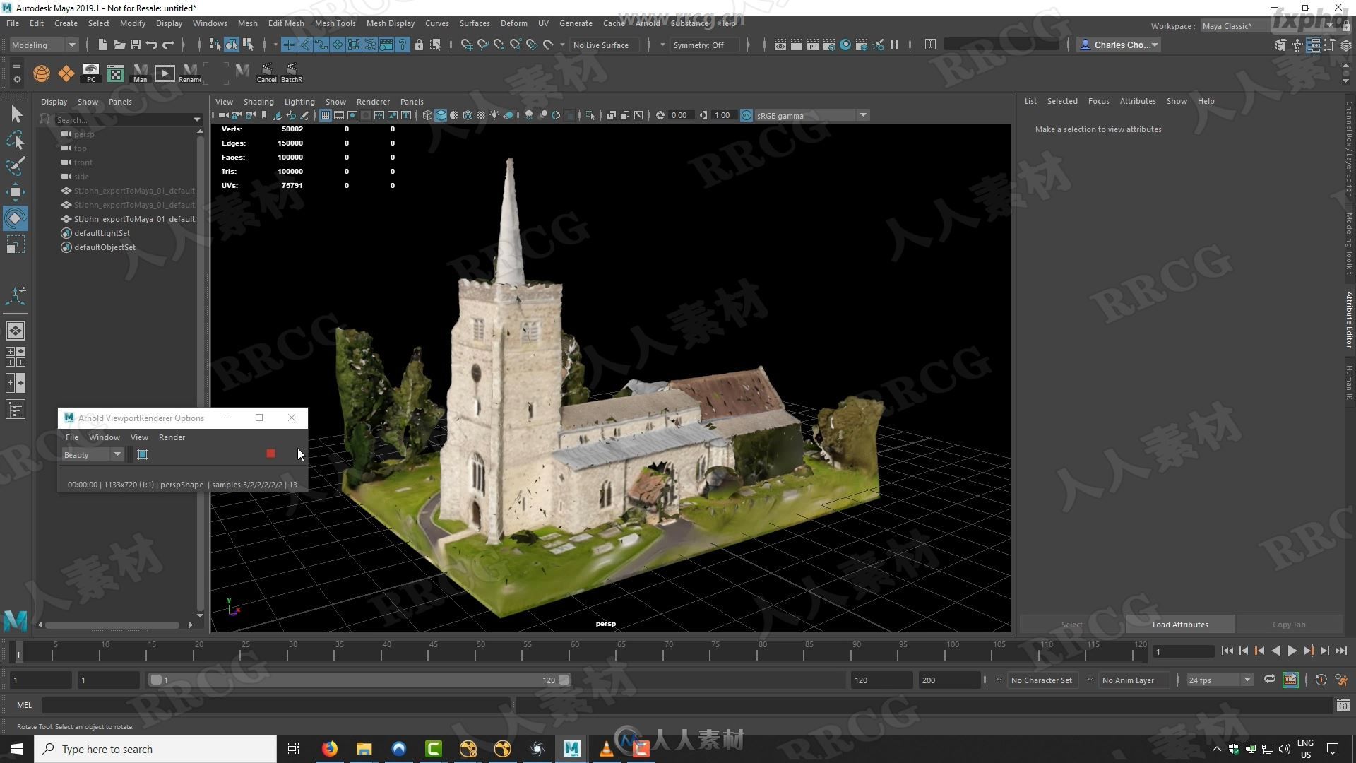Click StJohn_exportToMaya_01_default layer

point(133,218)
